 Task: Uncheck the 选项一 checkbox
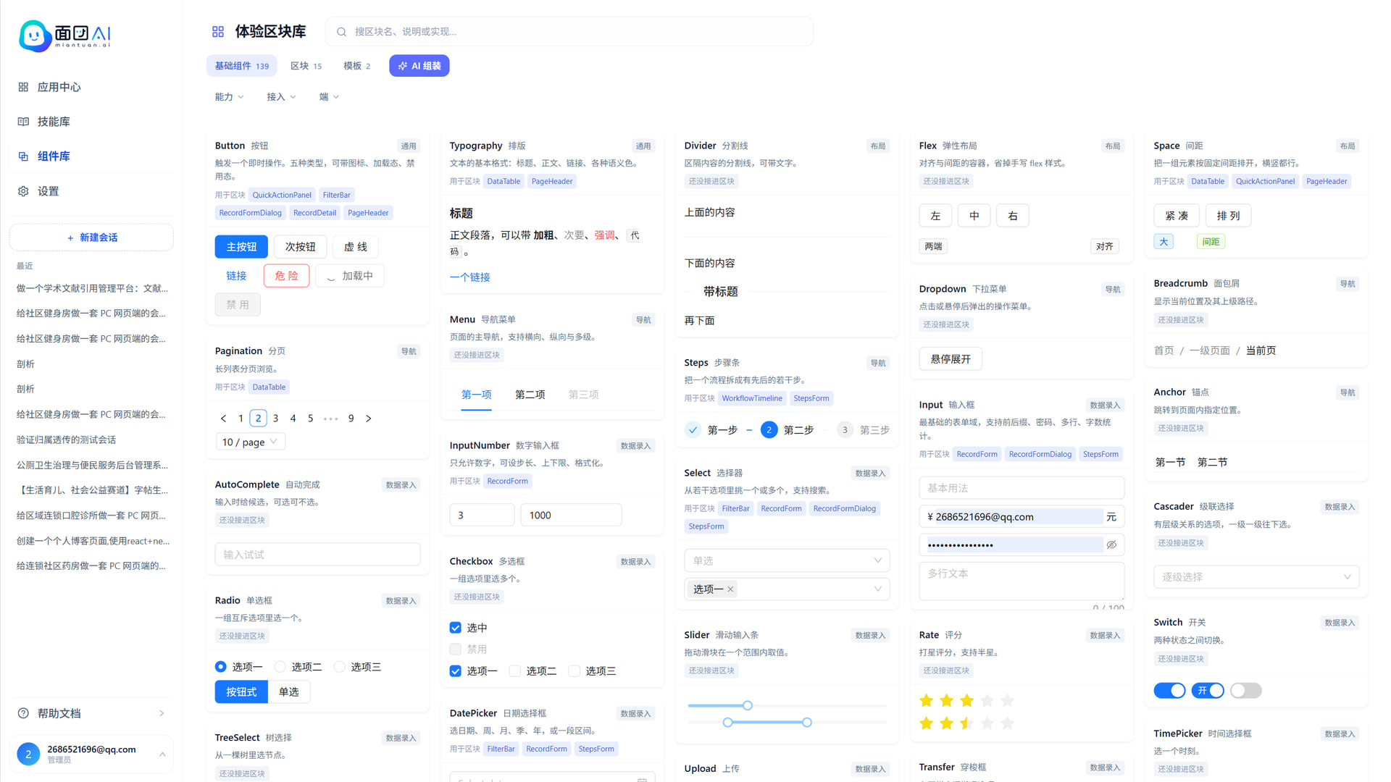coord(455,671)
